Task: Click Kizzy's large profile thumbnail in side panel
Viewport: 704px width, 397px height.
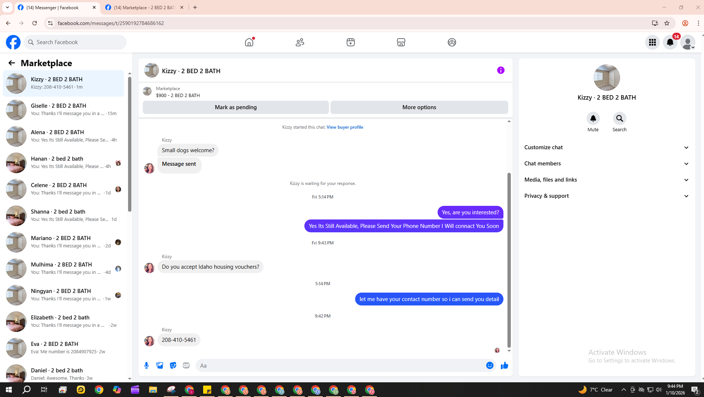Action: click(606, 78)
